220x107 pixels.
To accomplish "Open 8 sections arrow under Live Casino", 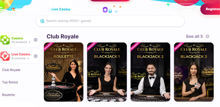I will [28, 58].
